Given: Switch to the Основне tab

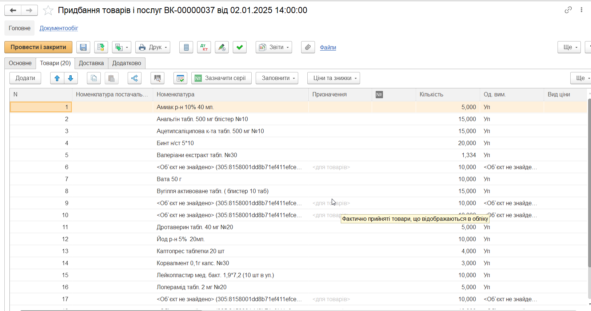Looking at the screenshot, I should (x=20, y=63).
